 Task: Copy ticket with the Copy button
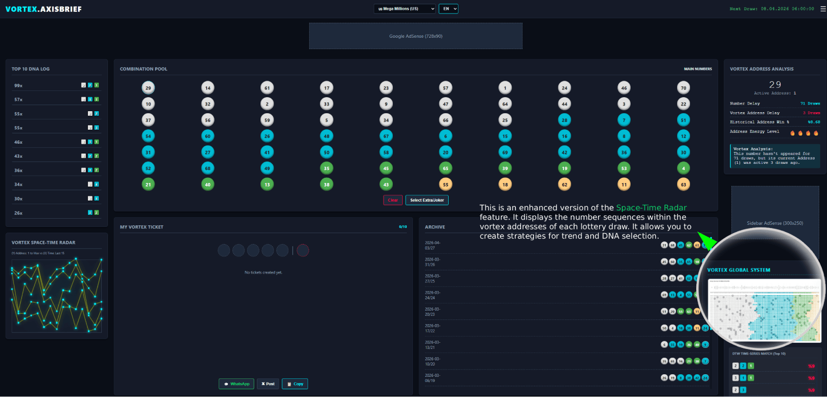pyautogui.click(x=295, y=384)
